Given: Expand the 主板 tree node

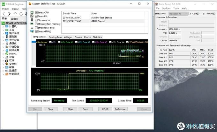Looking at the screenshot, I should point(3,30).
